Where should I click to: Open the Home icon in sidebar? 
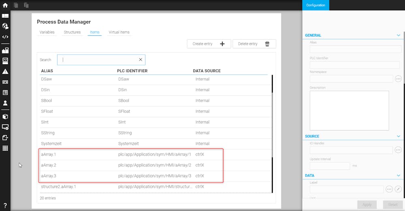[5, 5]
